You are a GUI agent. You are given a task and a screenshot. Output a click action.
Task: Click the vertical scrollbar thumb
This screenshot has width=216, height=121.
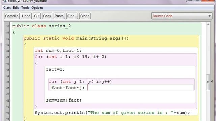[x=208, y=82]
